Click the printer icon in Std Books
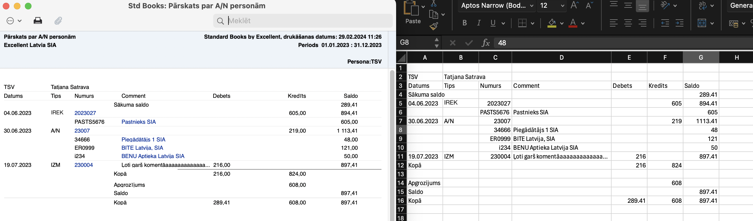Viewport: 753px width, 221px height. coord(38,21)
